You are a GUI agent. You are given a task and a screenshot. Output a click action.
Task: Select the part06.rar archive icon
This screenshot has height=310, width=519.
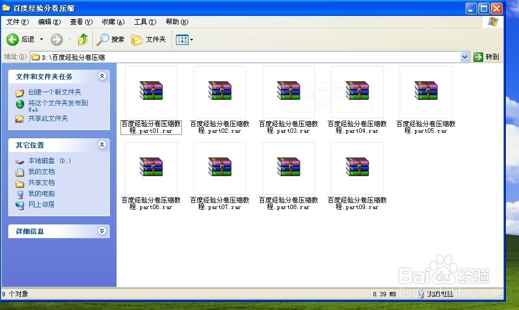151,167
